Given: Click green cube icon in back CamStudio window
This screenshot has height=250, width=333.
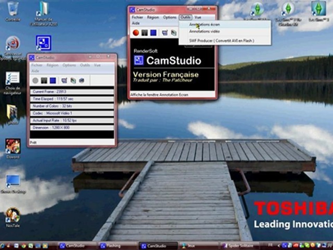Looking at the screenshot, I should click(x=73, y=80).
